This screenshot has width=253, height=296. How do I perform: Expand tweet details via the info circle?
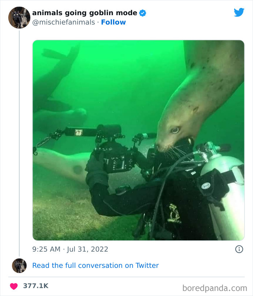[x=239, y=249]
